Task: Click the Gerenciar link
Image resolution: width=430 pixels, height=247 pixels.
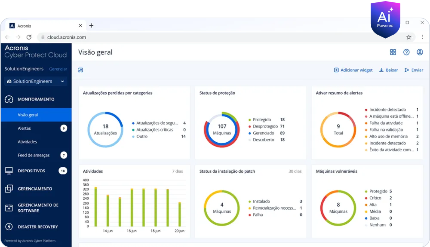Action: [58, 69]
